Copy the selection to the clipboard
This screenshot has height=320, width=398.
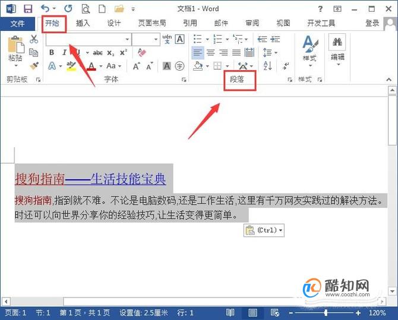[33, 52]
